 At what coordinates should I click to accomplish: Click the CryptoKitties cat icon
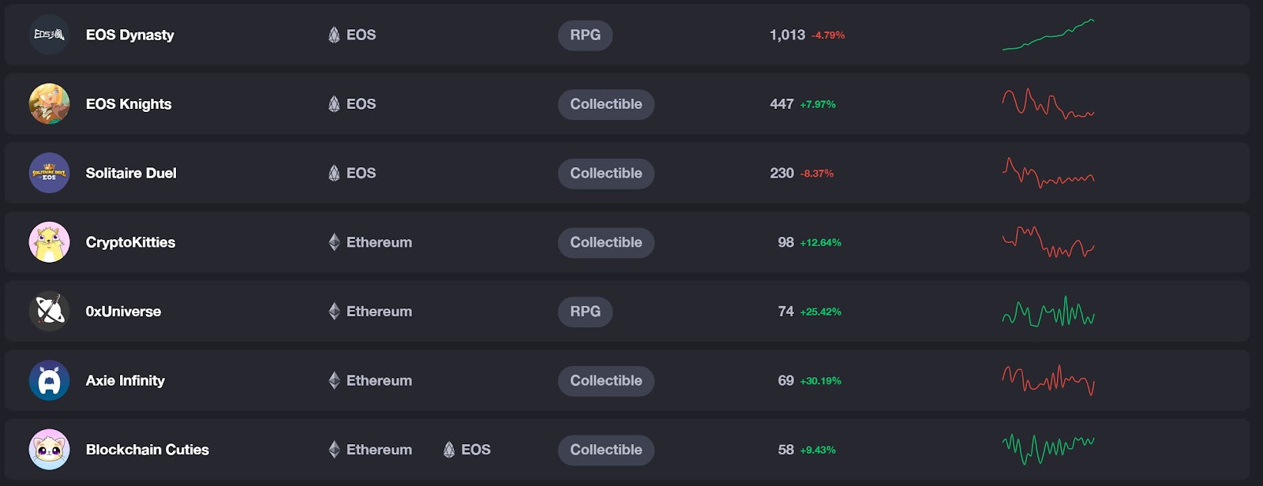[x=49, y=242]
